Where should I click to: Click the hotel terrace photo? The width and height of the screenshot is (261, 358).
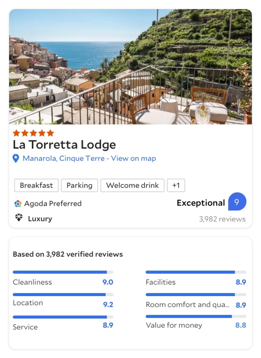click(x=130, y=67)
